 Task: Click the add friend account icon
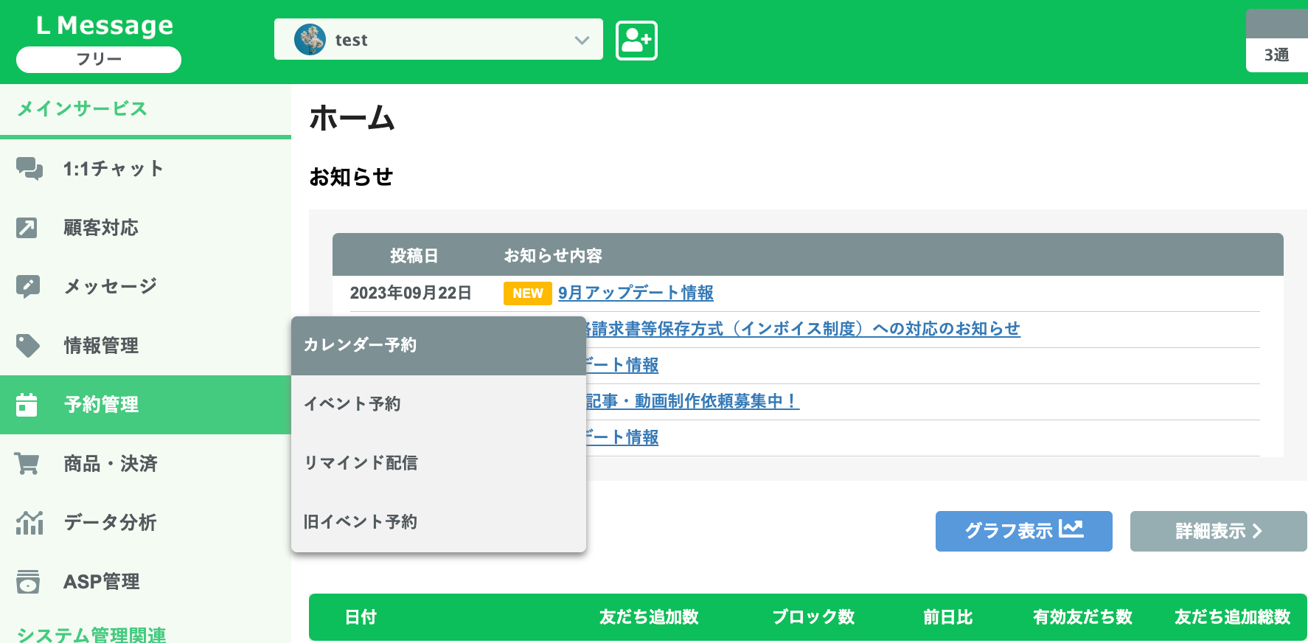(x=636, y=41)
